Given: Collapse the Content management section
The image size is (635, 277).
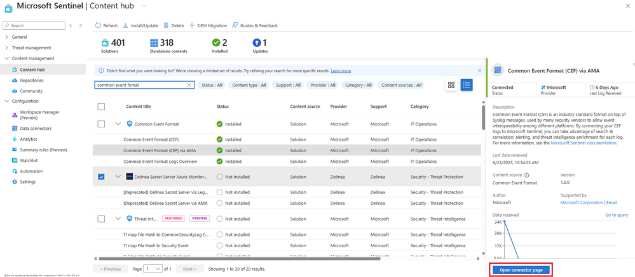Looking at the screenshot, I should click(x=6, y=58).
